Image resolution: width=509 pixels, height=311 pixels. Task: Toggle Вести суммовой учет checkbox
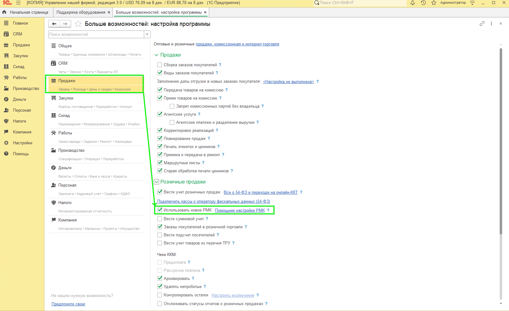click(160, 219)
